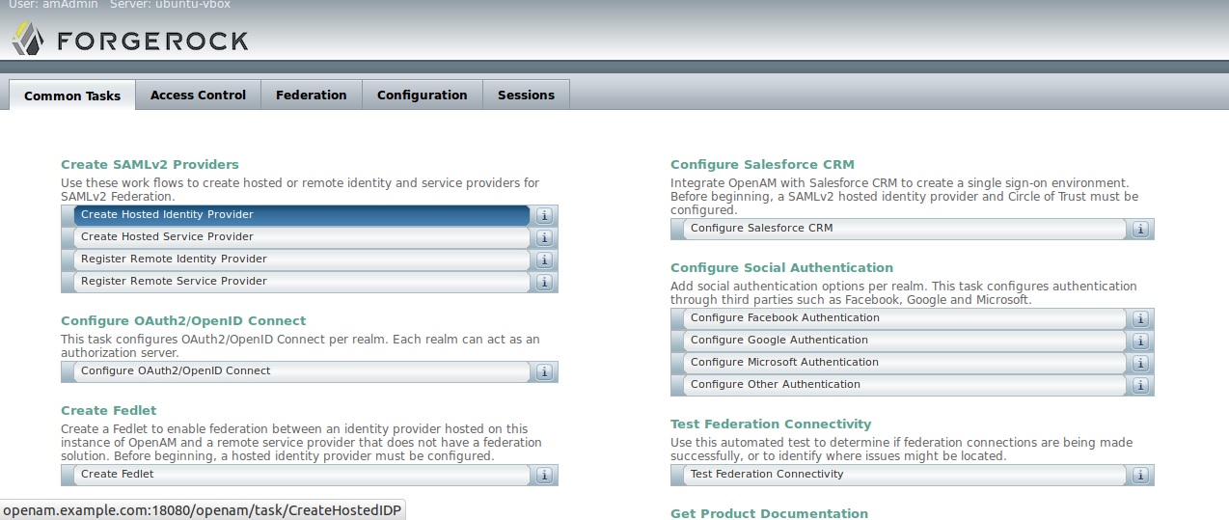Click info icon for Create Hosted Service Provider
Image resolution: width=1229 pixels, height=520 pixels.
coord(544,237)
